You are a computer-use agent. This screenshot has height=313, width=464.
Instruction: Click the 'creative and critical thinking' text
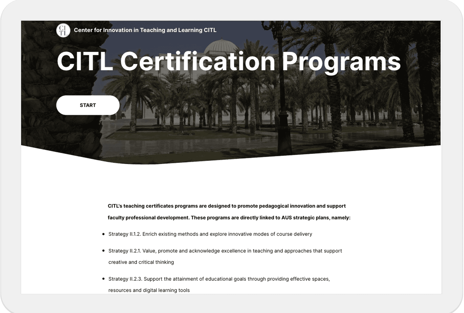click(141, 262)
